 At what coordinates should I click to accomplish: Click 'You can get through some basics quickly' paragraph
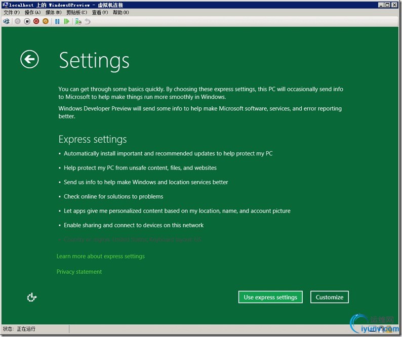[x=200, y=93]
